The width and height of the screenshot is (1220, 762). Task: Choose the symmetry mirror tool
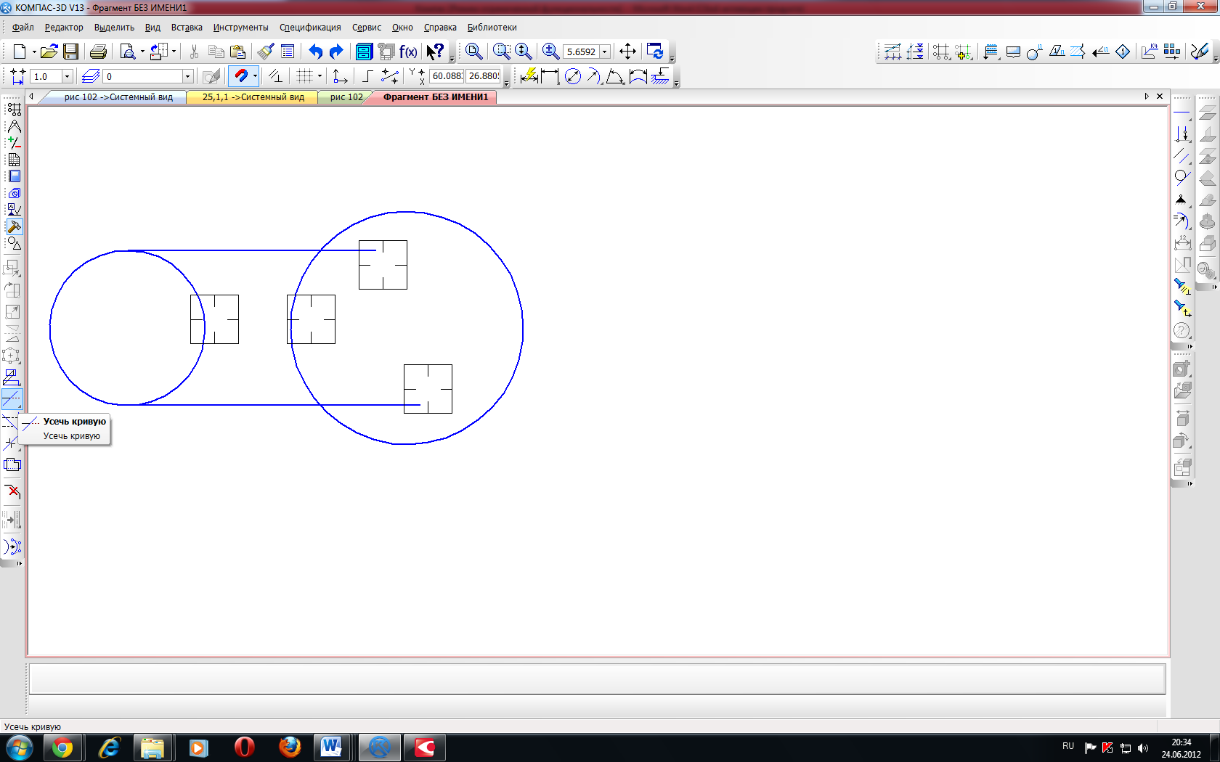(x=12, y=334)
